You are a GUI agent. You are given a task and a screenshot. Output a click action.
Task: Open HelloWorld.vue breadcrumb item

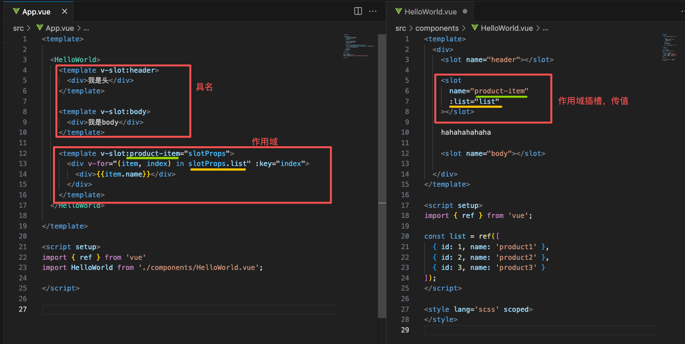(507, 28)
